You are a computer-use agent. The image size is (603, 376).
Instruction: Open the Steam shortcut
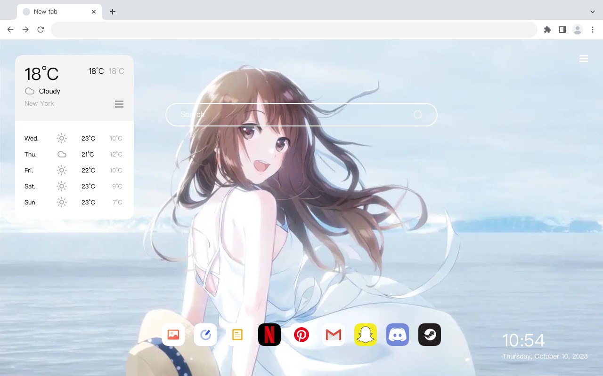click(430, 335)
